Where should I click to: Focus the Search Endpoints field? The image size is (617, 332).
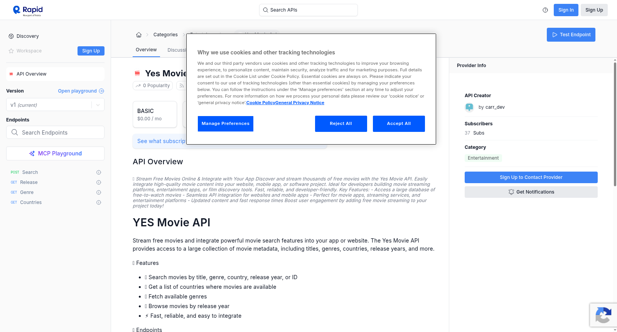pos(56,132)
